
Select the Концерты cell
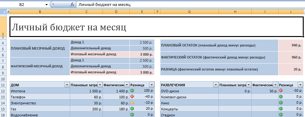pyautogui.click(x=189, y=109)
